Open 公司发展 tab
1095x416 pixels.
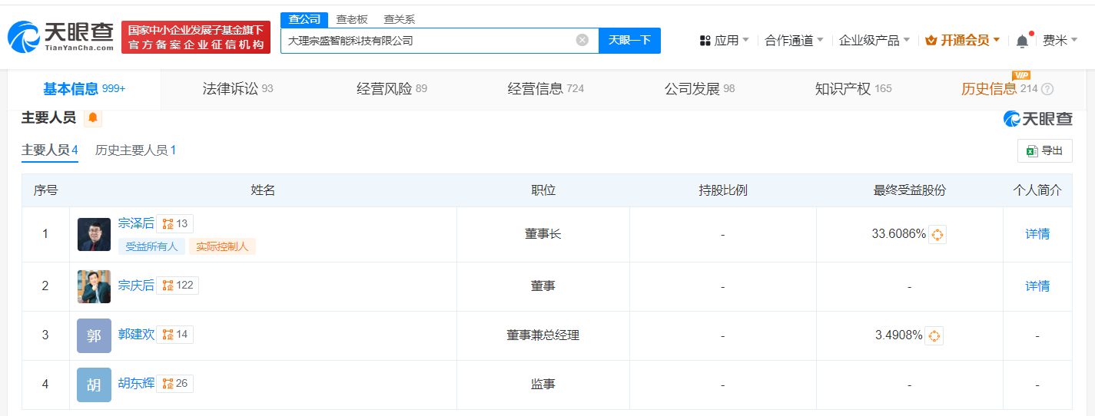699,89
